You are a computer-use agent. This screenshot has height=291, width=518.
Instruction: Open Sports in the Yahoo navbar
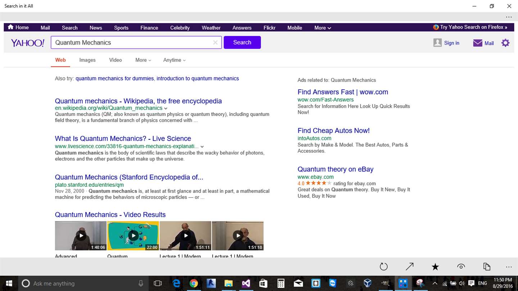(x=121, y=28)
